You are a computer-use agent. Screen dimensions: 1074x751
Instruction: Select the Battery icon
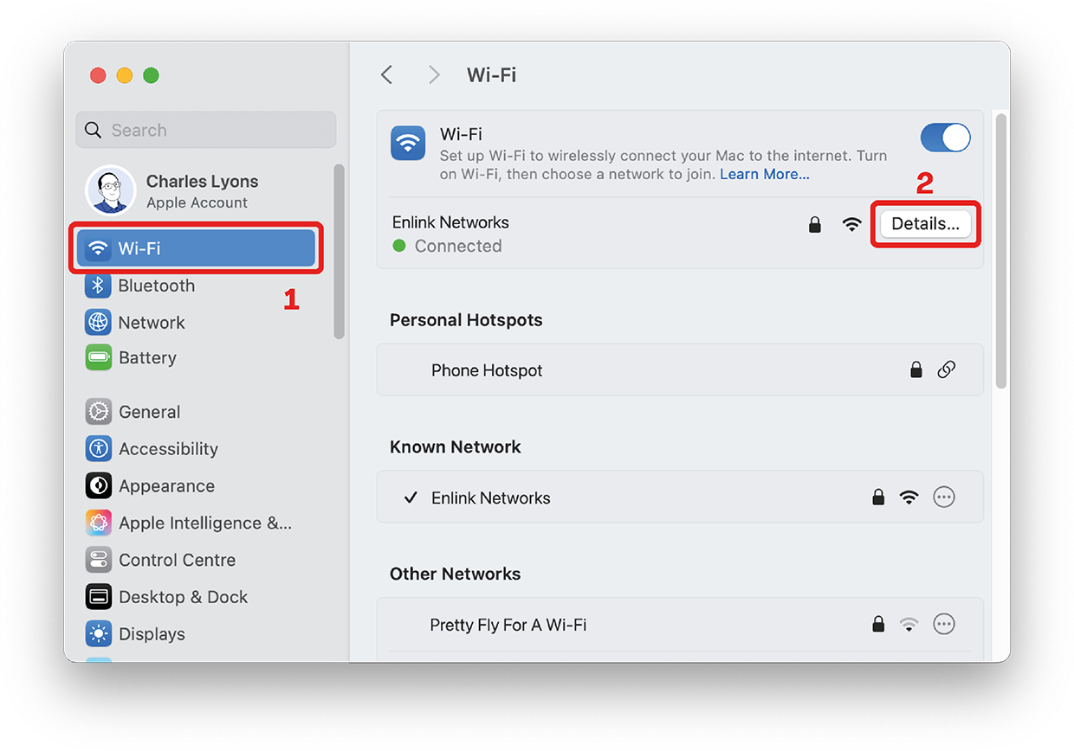(x=98, y=357)
